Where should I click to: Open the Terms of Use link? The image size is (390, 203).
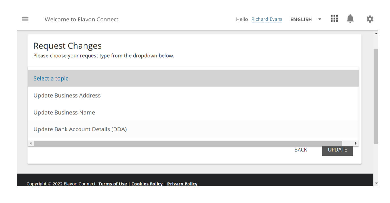tap(112, 184)
